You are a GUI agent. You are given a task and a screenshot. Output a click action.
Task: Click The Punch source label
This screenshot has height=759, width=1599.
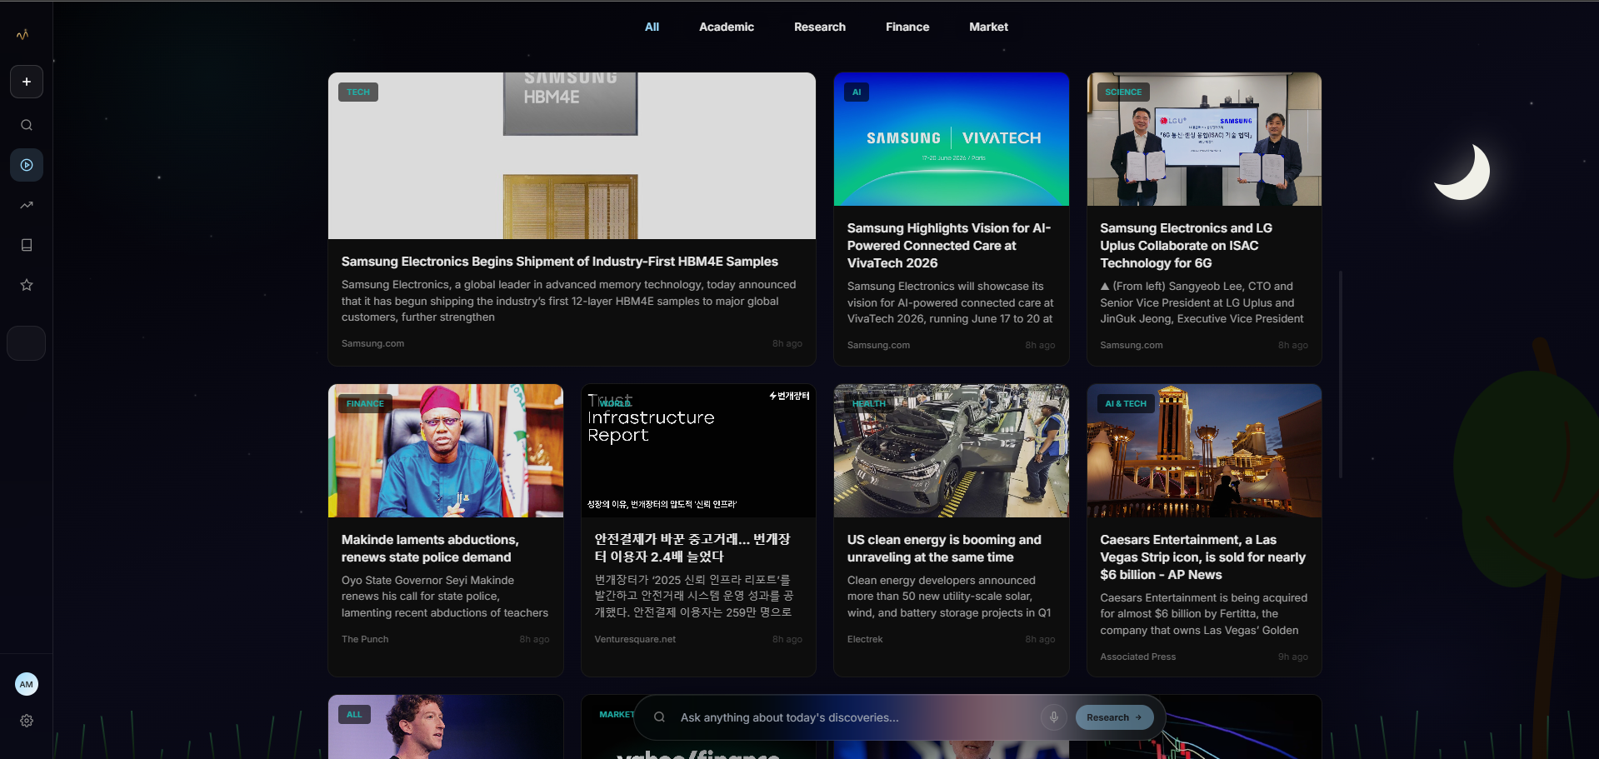point(365,639)
